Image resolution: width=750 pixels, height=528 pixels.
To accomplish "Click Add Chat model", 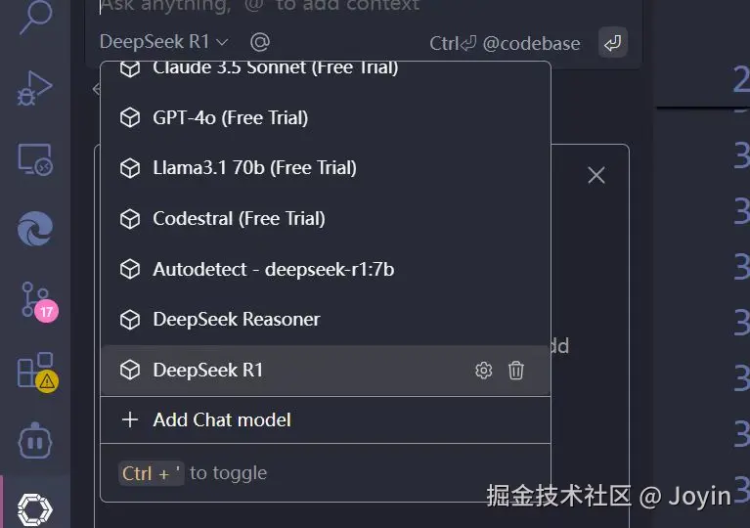I will point(221,420).
